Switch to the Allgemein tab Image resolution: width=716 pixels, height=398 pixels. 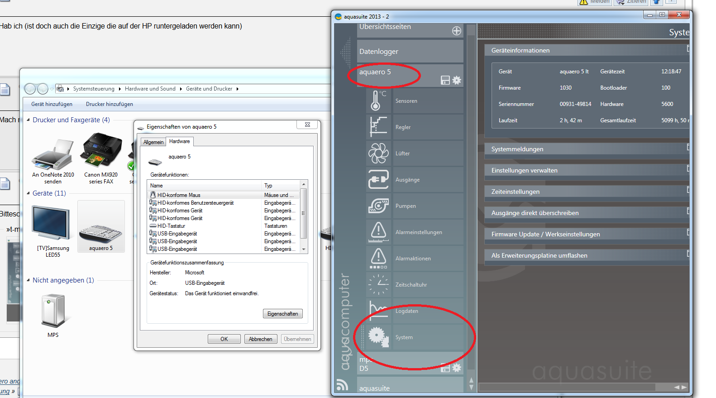153,142
